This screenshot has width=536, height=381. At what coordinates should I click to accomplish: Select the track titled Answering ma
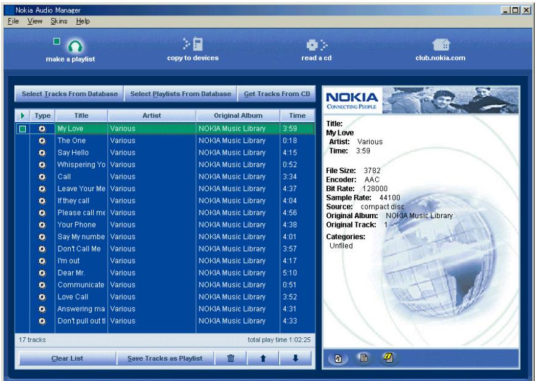point(81,309)
